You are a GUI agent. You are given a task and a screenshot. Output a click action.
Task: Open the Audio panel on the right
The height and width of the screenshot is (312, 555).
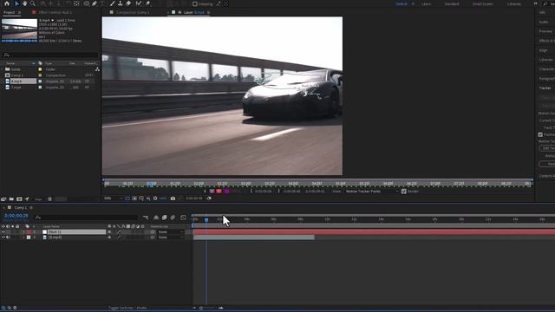click(x=544, y=22)
